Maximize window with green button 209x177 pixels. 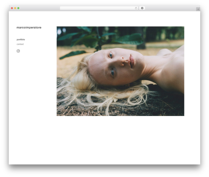tap(18, 8)
